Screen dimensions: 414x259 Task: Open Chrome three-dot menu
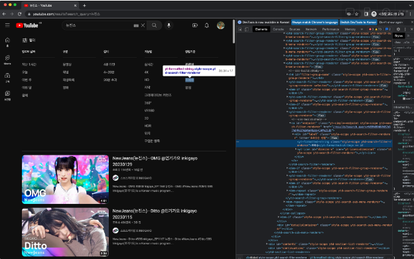(411, 14)
